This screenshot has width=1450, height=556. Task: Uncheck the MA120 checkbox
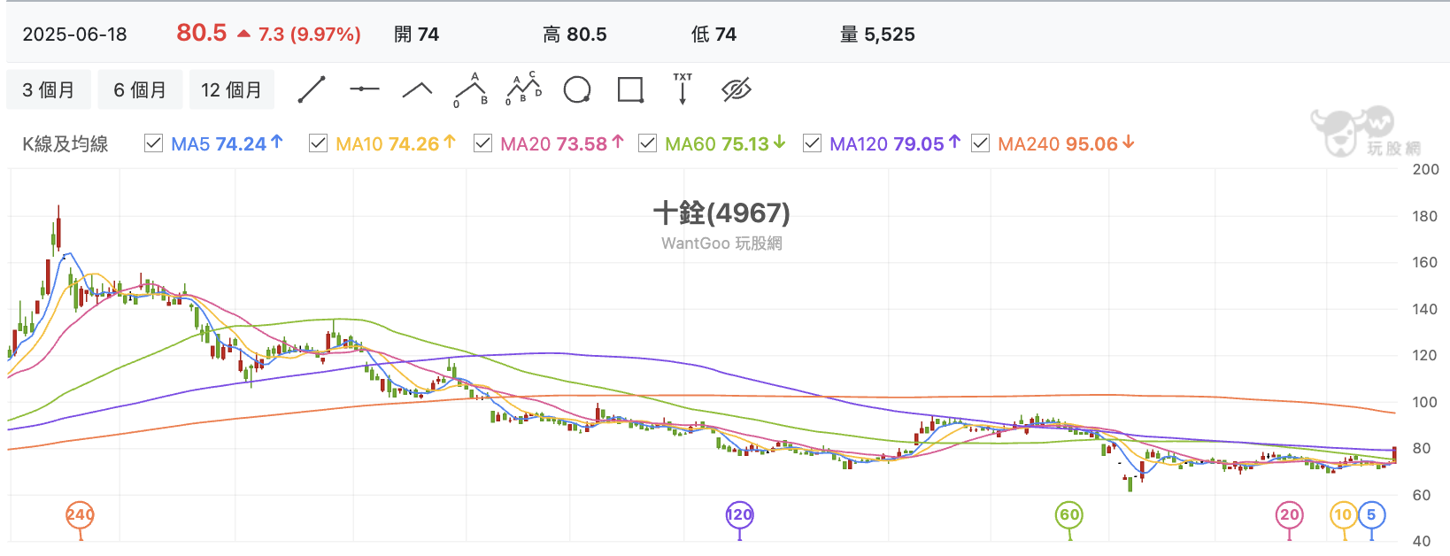click(x=812, y=143)
